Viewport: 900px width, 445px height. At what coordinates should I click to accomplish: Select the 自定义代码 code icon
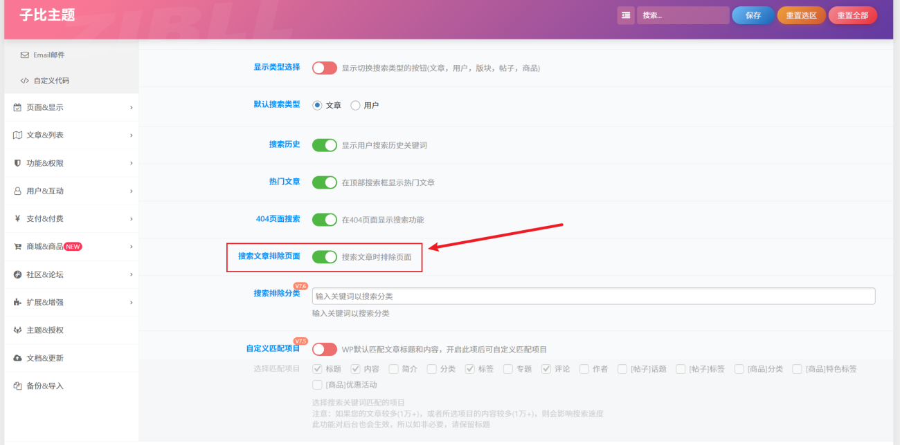[24, 80]
